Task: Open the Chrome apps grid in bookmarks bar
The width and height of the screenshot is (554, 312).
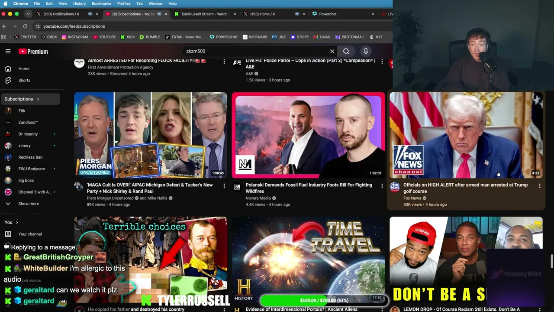Action: click(3, 37)
